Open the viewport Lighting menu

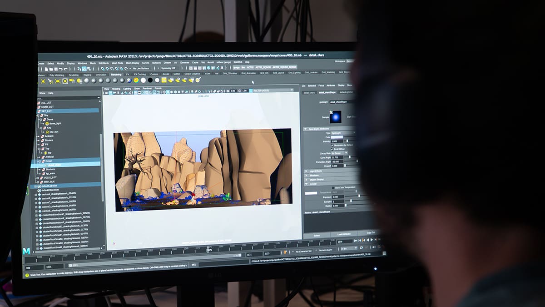point(127,89)
